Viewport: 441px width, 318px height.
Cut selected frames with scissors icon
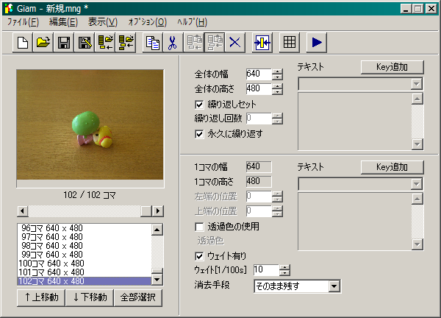coord(173,43)
